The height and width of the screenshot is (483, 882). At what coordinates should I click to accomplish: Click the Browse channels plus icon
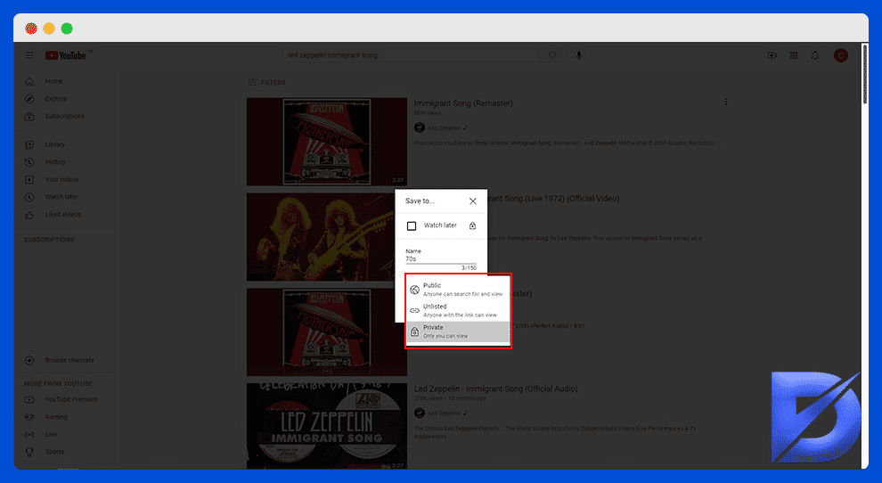click(29, 360)
